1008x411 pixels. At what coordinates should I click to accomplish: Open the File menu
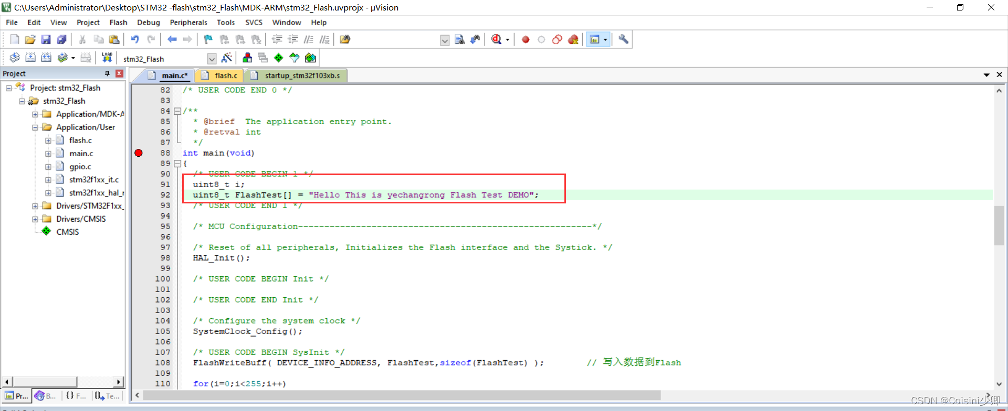[x=12, y=23]
